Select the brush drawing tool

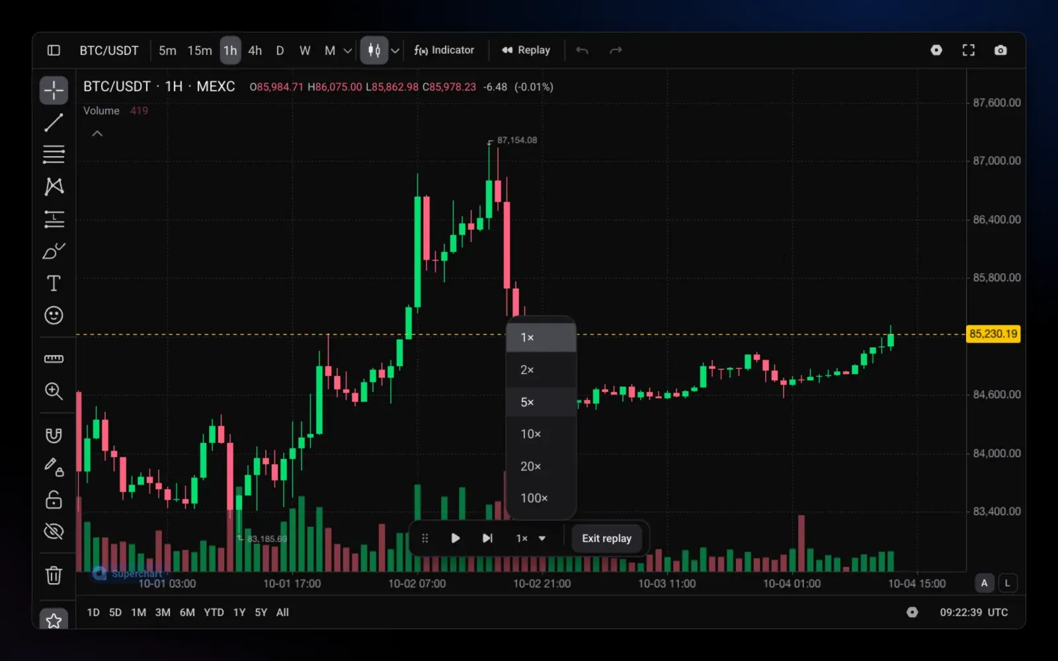[54, 251]
